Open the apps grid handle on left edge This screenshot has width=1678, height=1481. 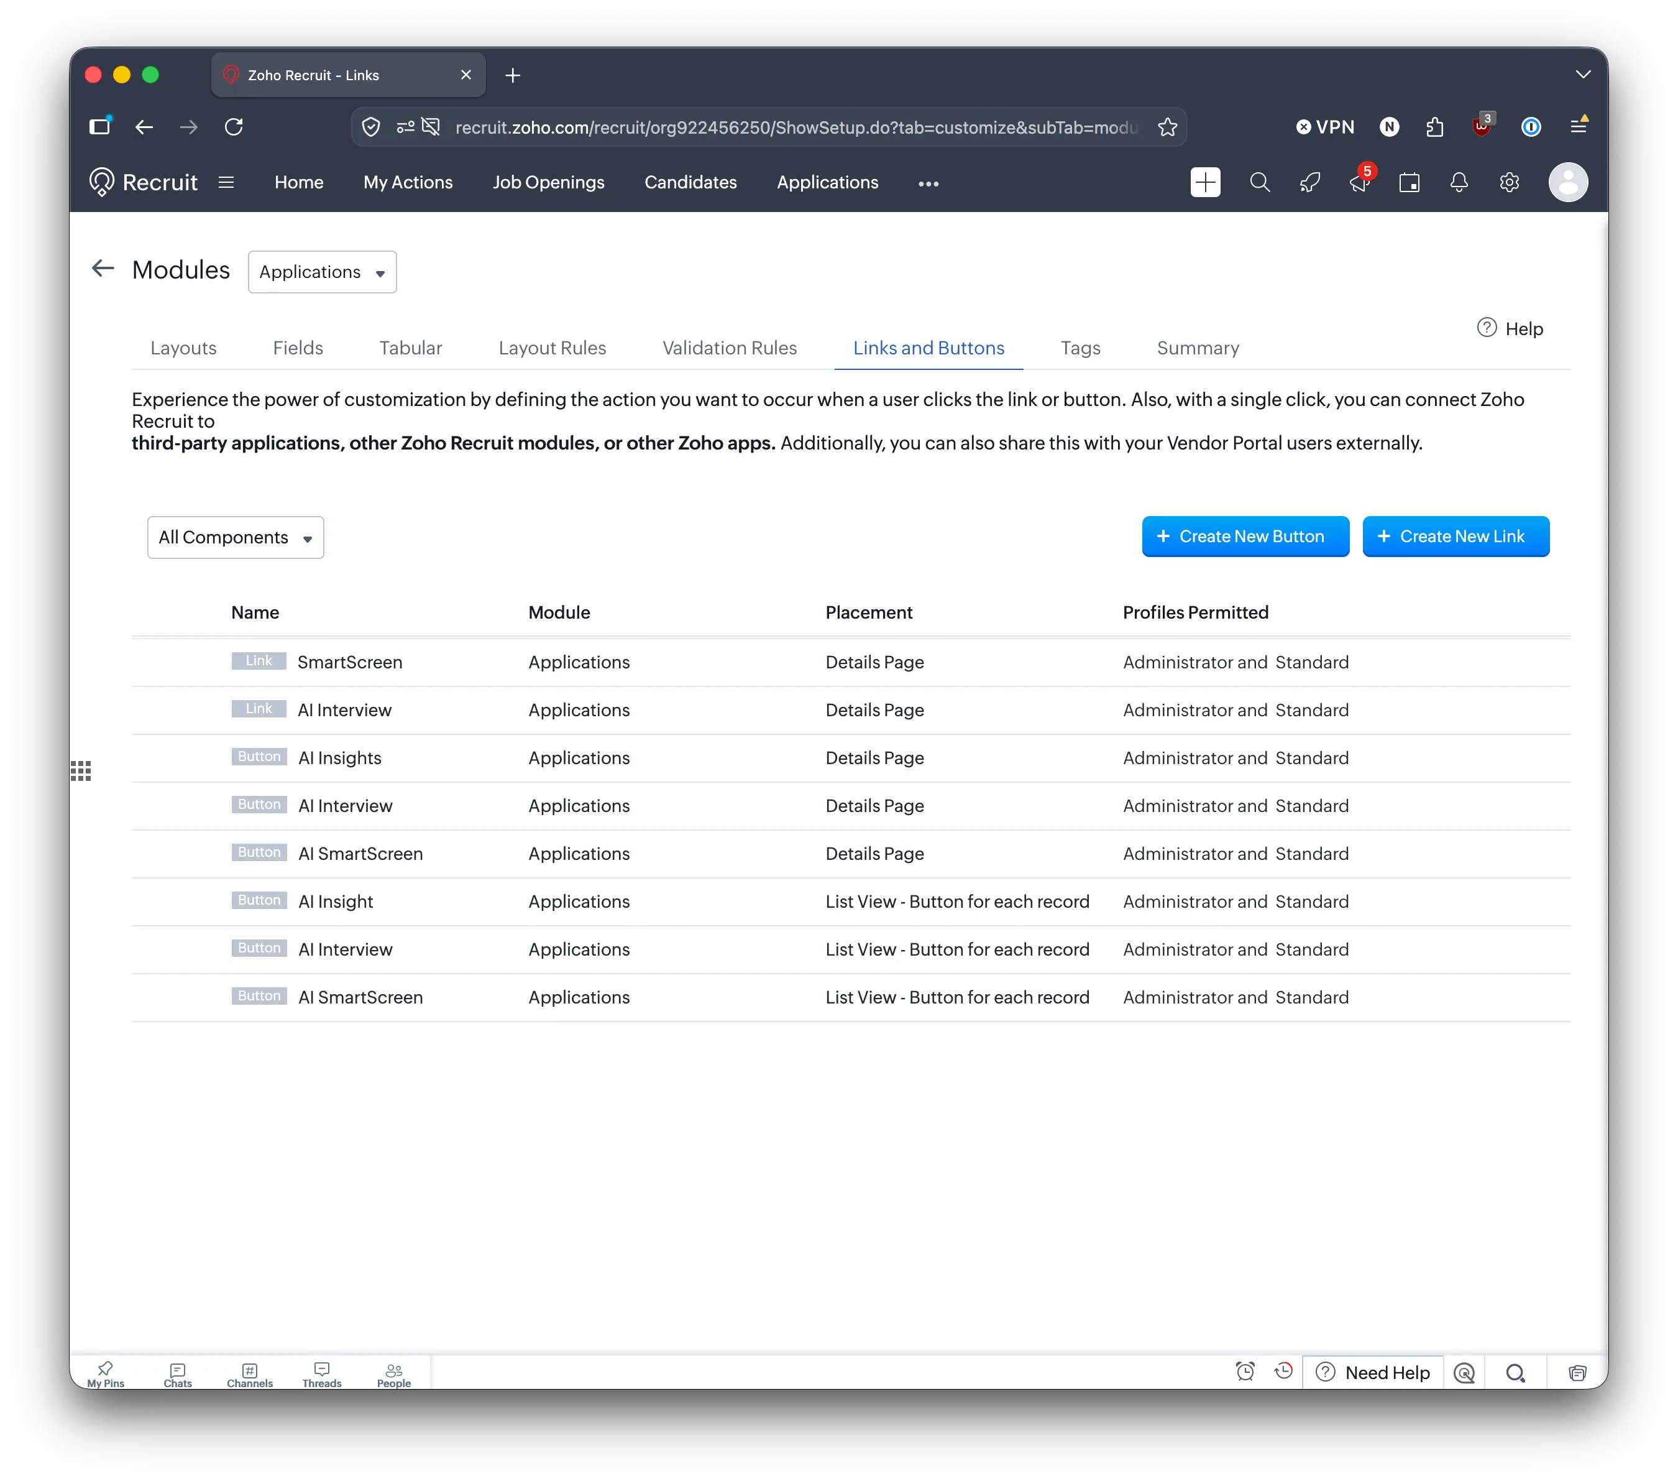(x=80, y=770)
